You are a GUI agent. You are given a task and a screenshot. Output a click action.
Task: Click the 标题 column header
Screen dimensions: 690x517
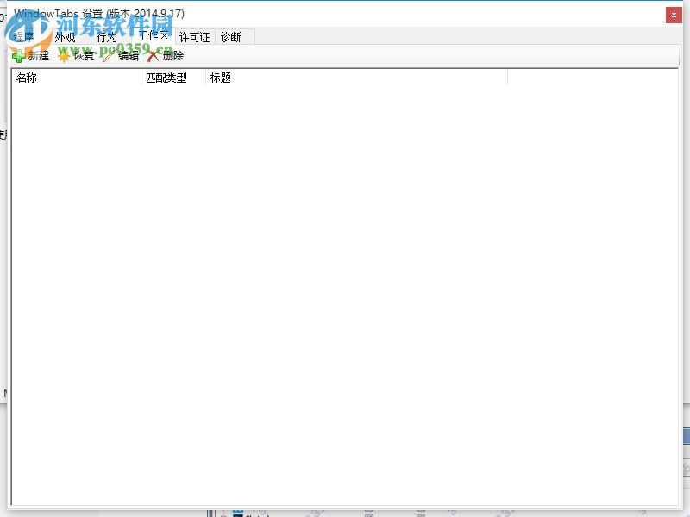click(220, 77)
